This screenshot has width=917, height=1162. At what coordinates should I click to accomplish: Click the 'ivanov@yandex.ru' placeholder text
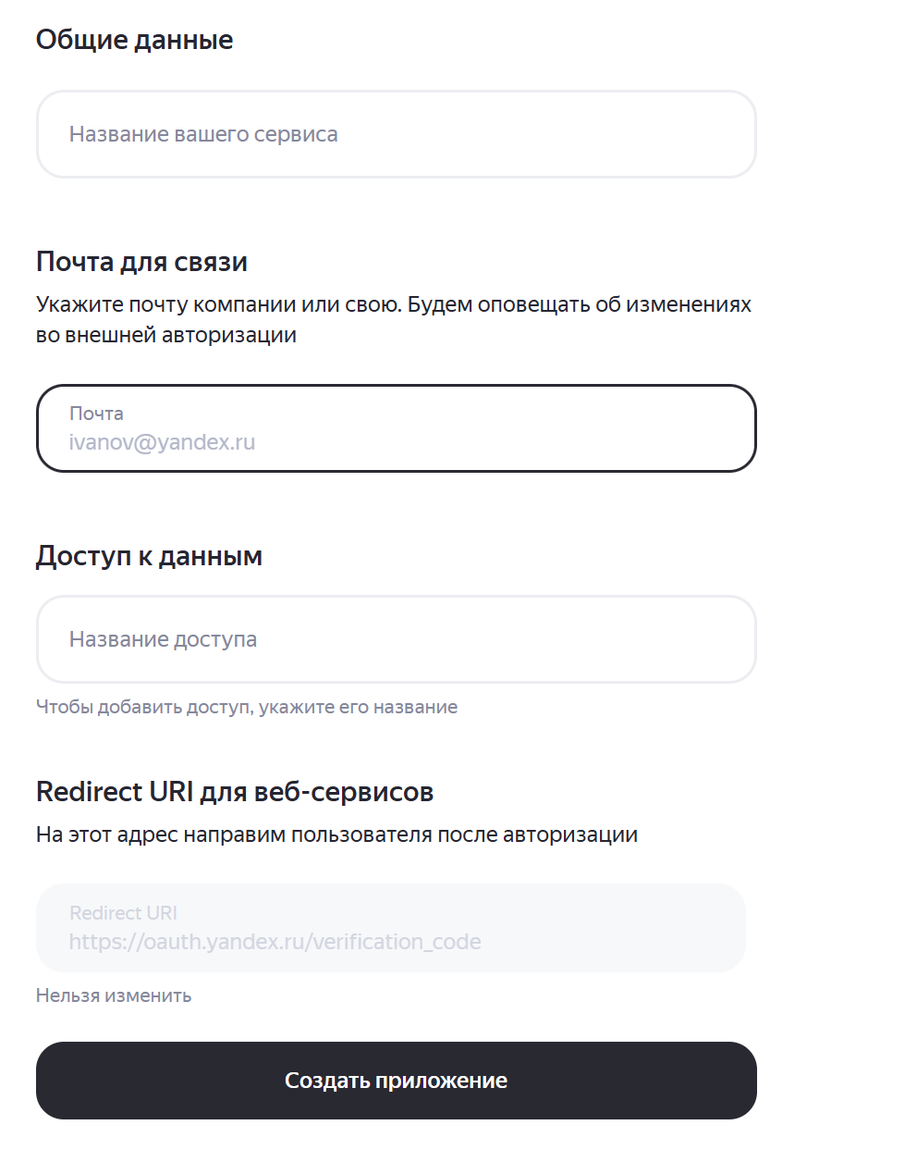162,442
